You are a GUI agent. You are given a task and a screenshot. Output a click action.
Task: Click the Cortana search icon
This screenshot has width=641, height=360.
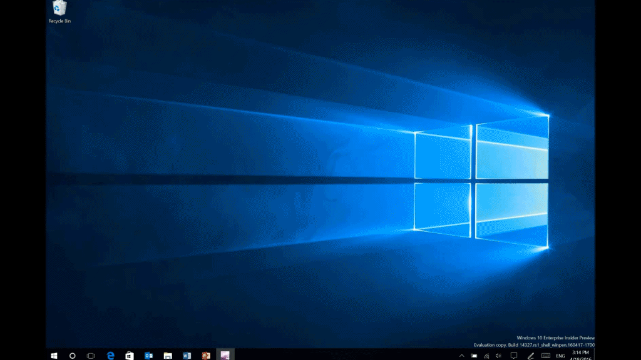pyautogui.click(x=72, y=355)
